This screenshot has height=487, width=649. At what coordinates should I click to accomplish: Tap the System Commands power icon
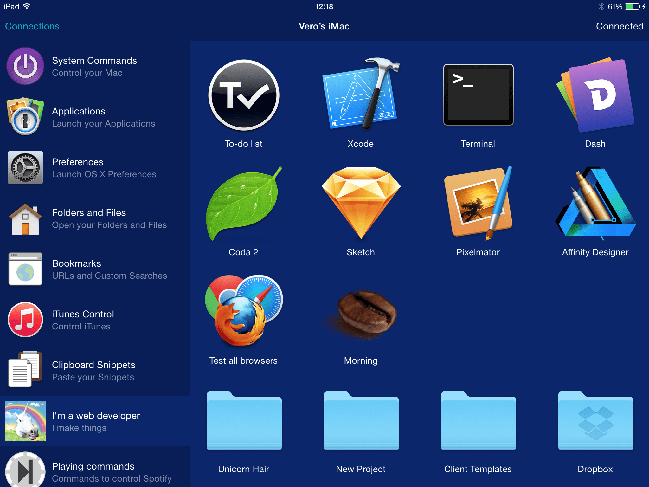tap(25, 66)
